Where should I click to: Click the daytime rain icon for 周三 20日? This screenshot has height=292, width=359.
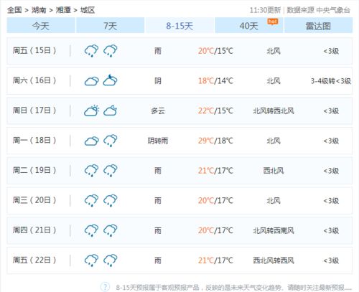pyautogui.click(x=91, y=200)
